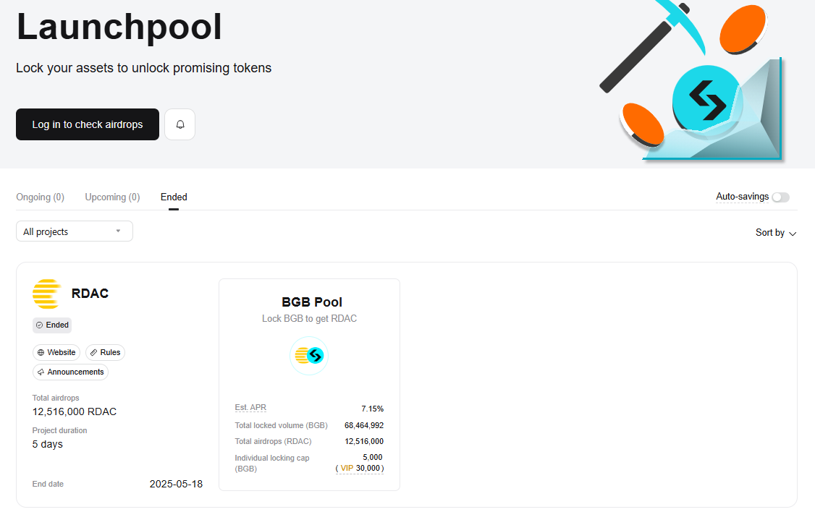Screen dimensions: 815x512
Task: Click the BGB Pool token pair icon
Action: [x=309, y=356]
